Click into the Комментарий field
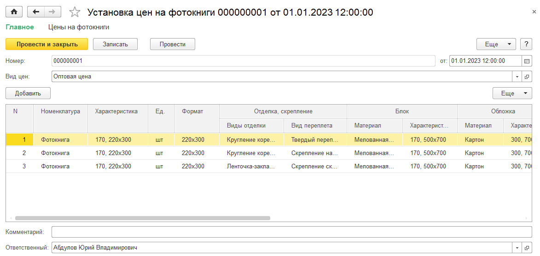This screenshot has height=256, width=540. 291,232
